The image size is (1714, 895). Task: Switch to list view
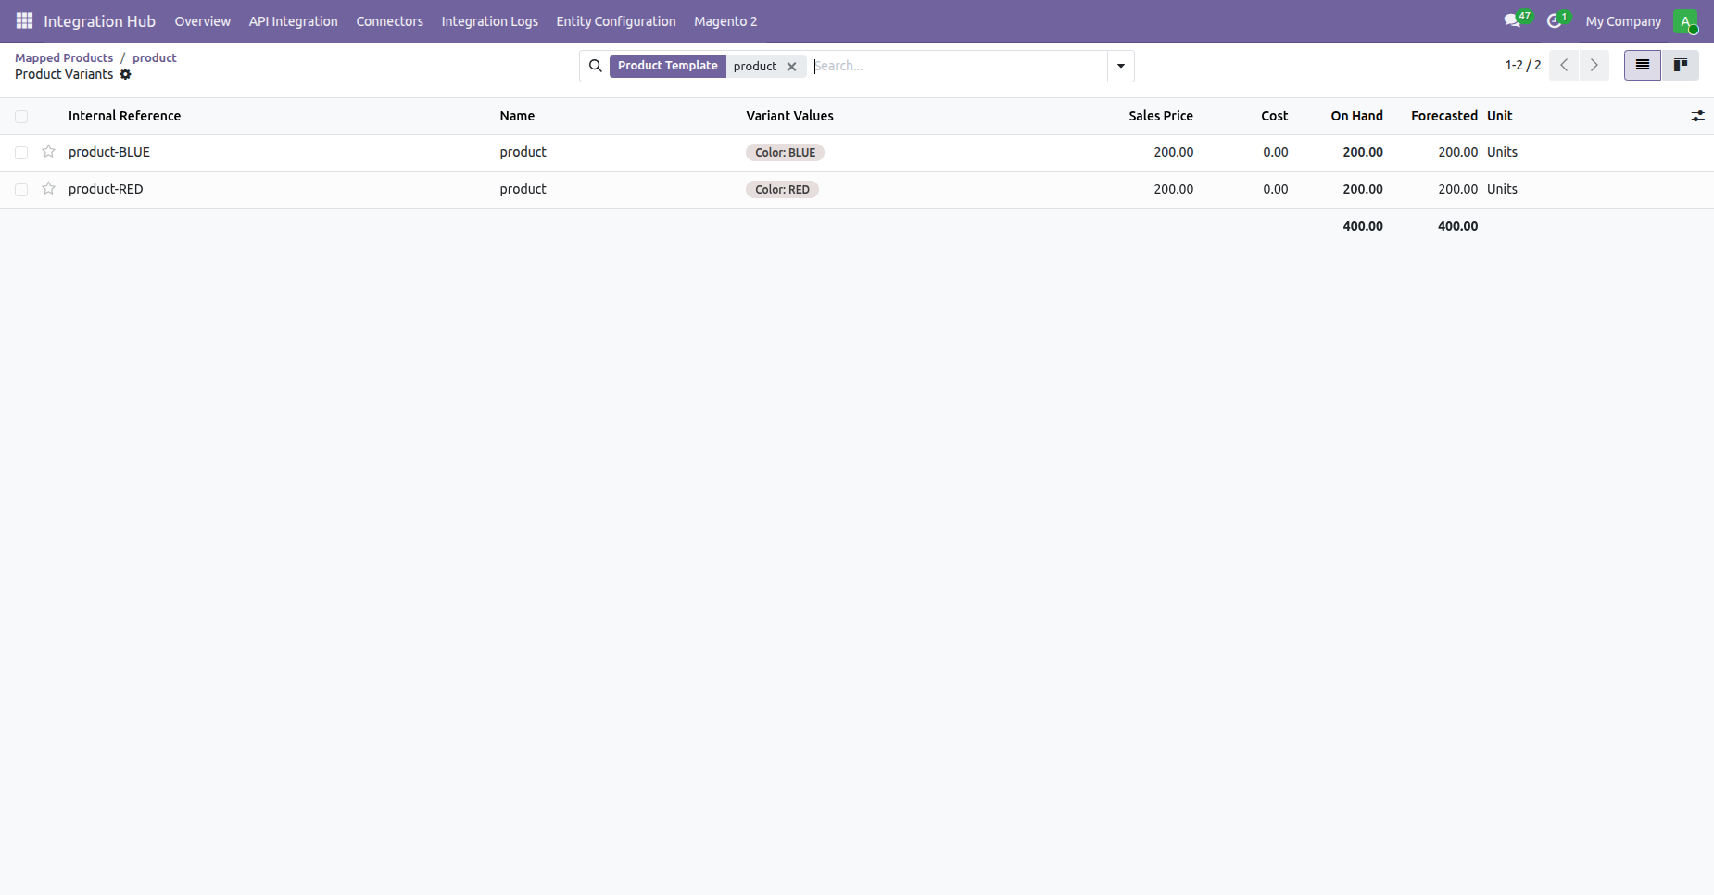click(x=1643, y=66)
